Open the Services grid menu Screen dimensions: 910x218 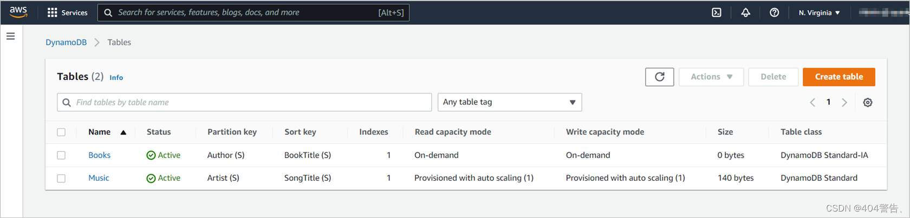point(67,12)
